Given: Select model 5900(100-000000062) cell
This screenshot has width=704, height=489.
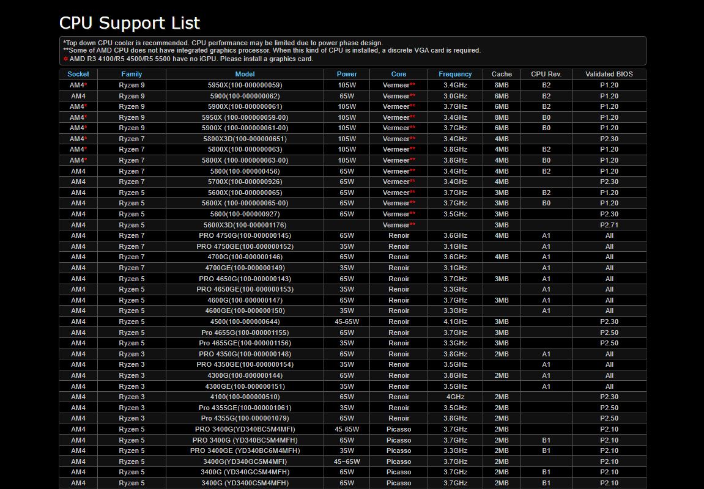Looking at the screenshot, I should [x=245, y=96].
